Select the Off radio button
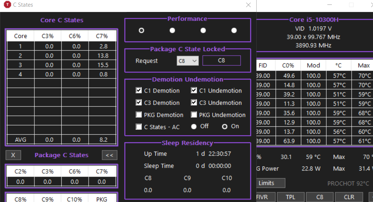Viewport: 373px width, 202px height. 194,127
